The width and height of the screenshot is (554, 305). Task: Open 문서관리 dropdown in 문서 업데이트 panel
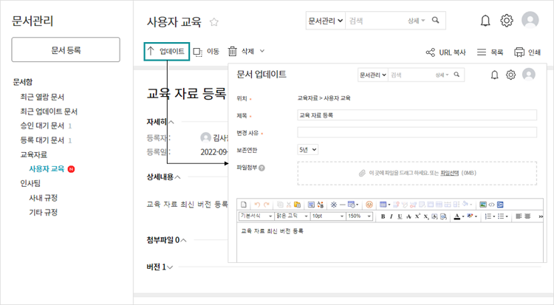[373, 75]
